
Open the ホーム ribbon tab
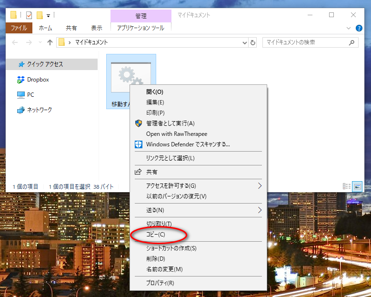coord(45,28)
